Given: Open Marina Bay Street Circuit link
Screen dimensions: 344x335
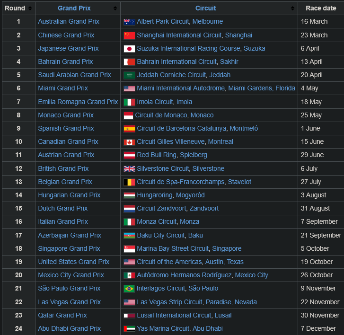Looking at the screenshot, I should tap(173, 248).
